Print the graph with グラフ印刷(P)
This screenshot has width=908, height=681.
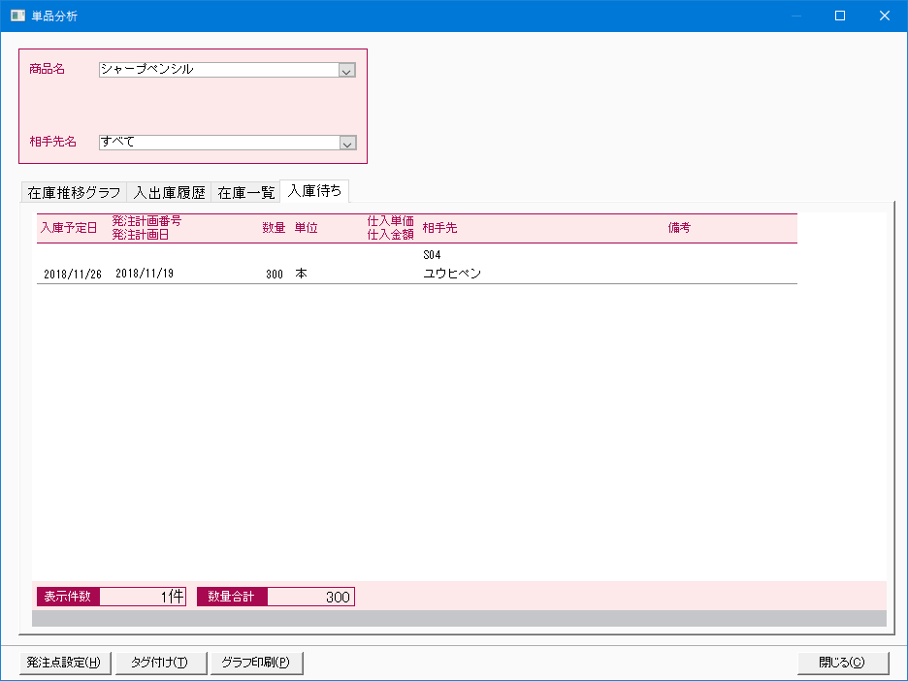coord(256,663)
